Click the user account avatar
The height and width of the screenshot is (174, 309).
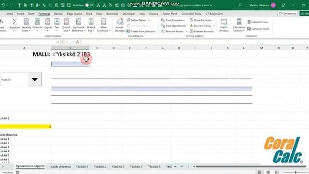click(273, 5)
